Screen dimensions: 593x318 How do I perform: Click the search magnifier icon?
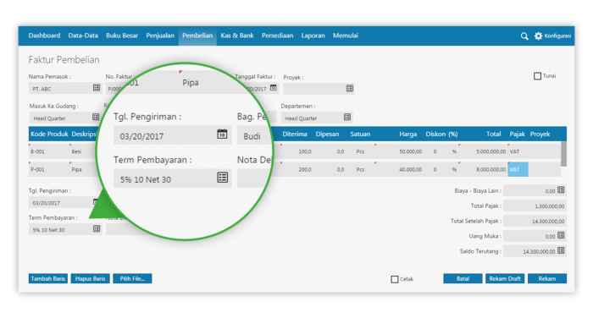[524, 36]
